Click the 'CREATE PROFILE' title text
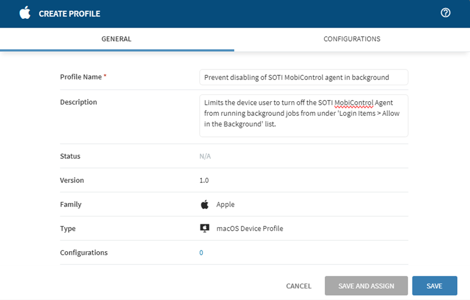The height and width of the screenshot is (300, 470). [69, 14]
